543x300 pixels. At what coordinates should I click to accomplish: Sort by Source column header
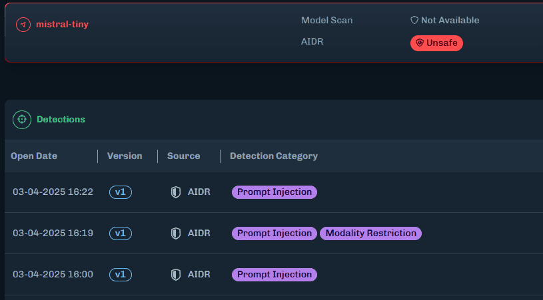pyautogui.click(x=183, y=156)
